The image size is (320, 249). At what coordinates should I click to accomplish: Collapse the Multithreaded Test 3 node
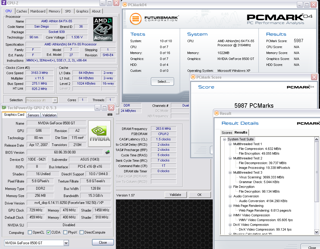pos(230,172)
